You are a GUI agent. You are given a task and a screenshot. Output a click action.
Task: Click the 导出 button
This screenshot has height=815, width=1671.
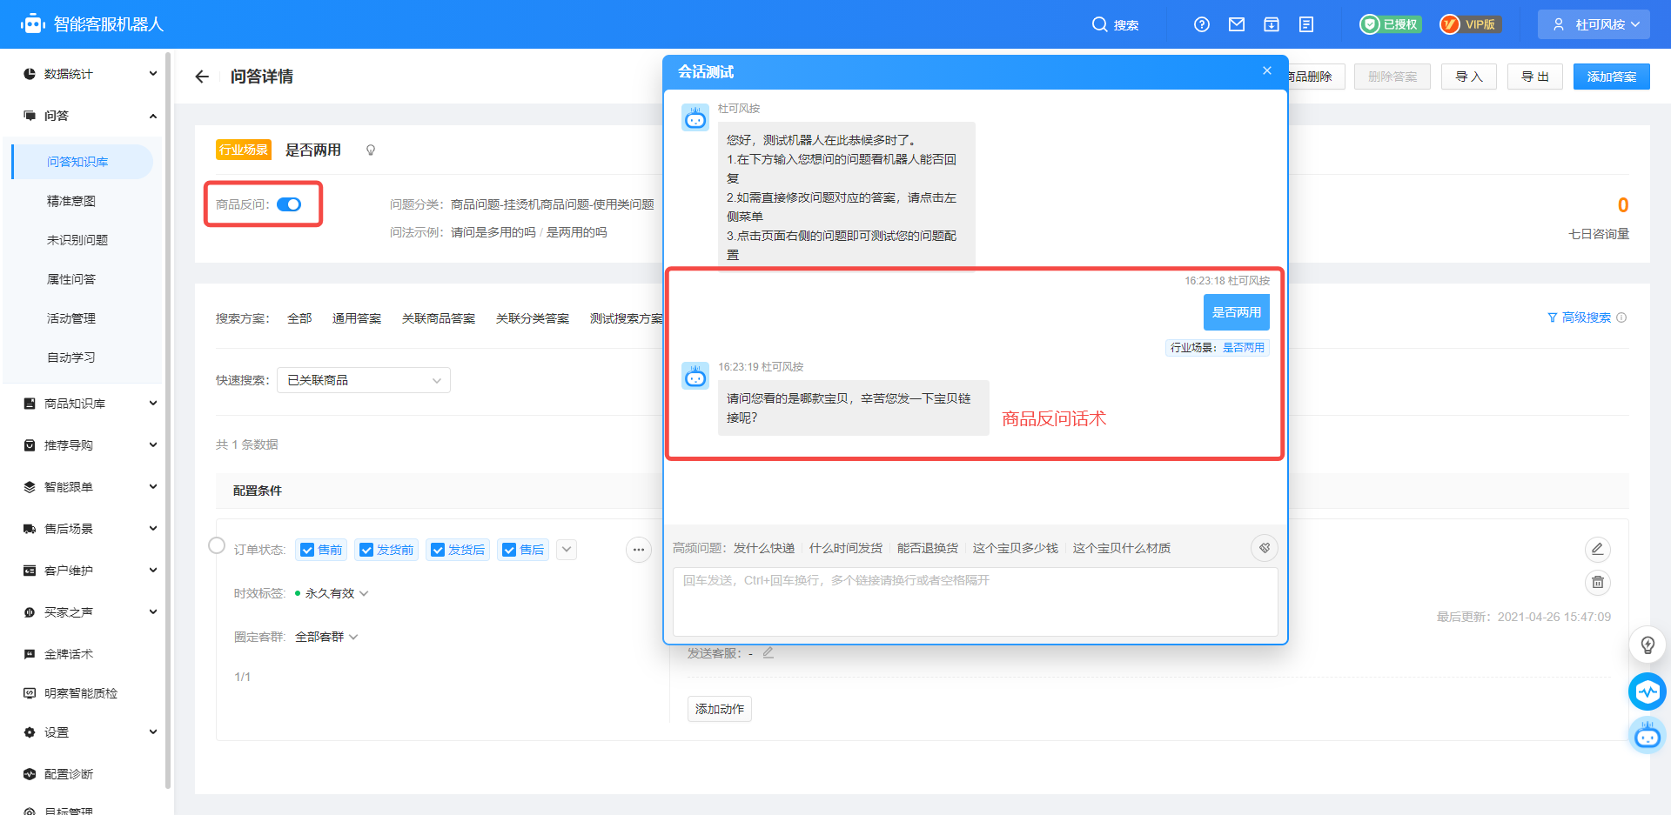click(x=1535, y=77)
